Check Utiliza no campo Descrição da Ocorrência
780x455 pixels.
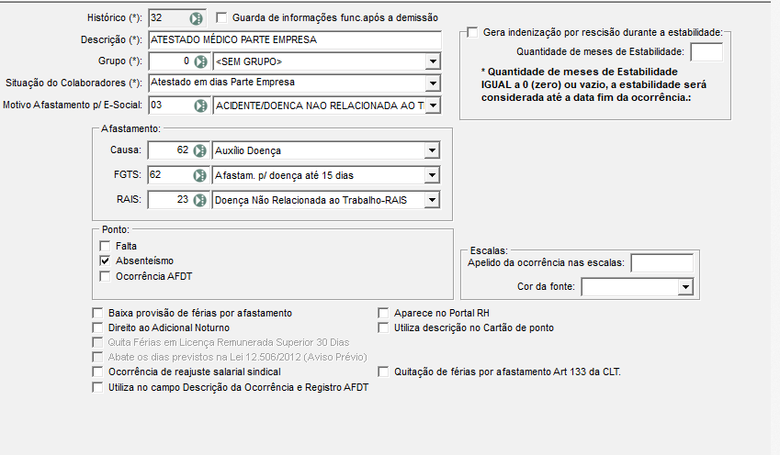click(x=97, y=387)
